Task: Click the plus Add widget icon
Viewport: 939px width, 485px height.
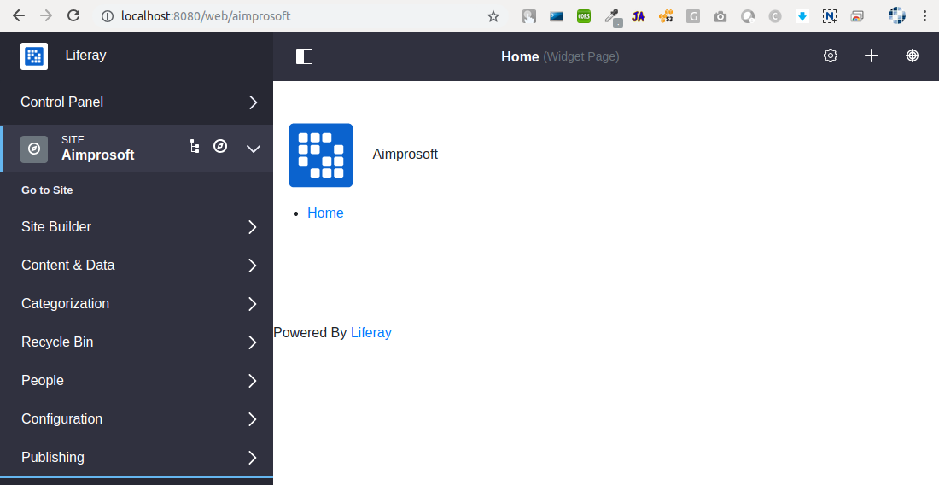Action: pyautogui.click(x=872, y=56)
